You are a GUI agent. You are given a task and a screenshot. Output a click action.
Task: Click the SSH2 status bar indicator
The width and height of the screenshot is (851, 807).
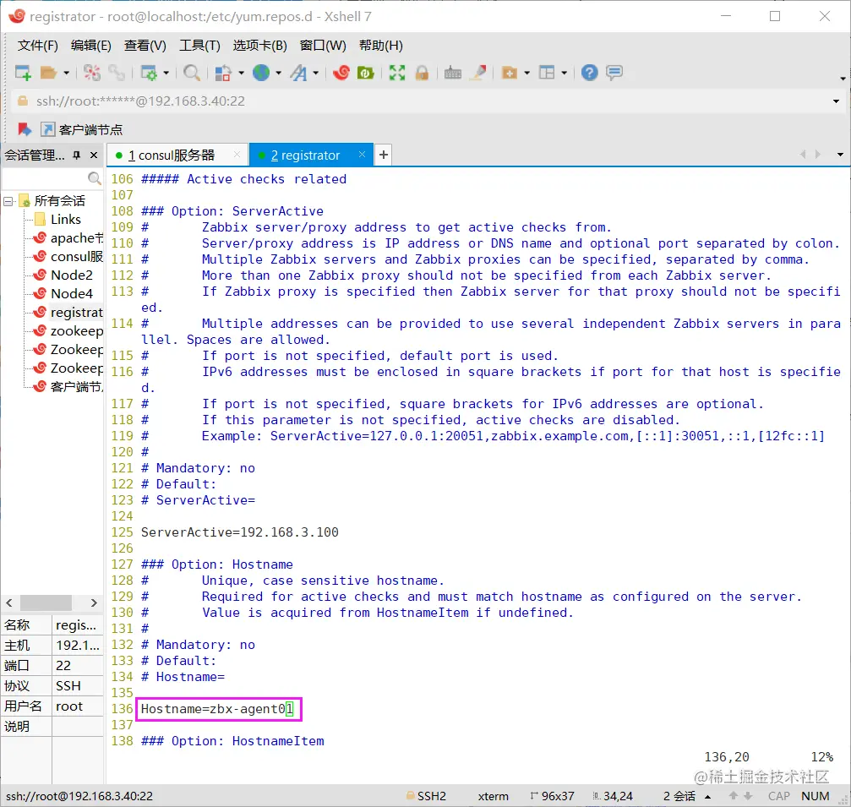pos(426,796)
